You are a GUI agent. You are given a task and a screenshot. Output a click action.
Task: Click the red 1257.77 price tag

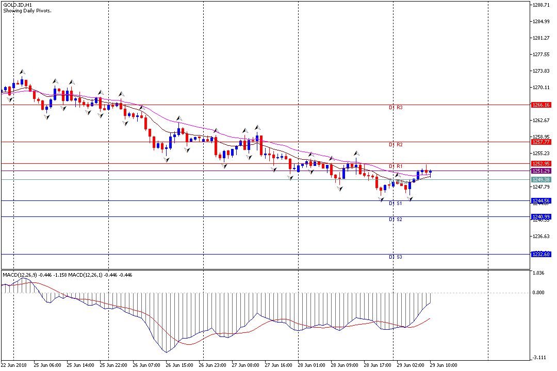[x=541, y=142]
